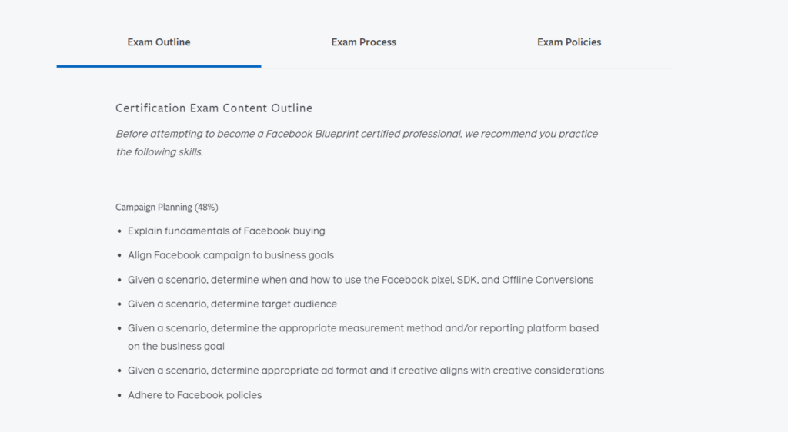Click the Adhere to Facebook policies text
The image size is (788, 432).
(x=195, y=395)
